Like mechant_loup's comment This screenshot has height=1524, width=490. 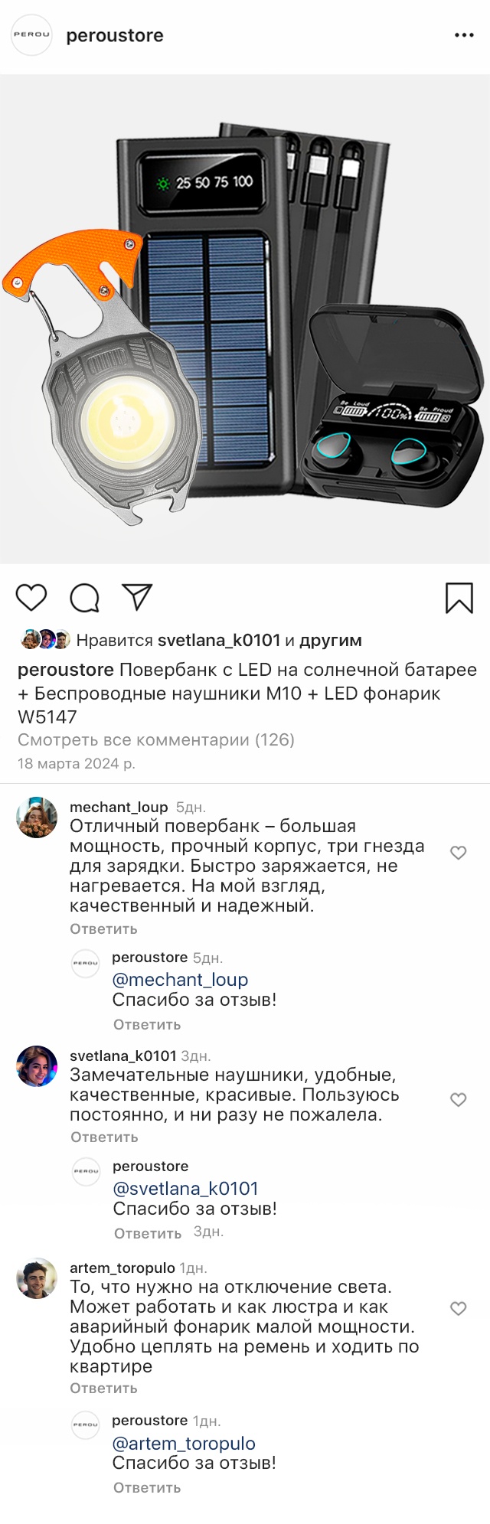pyautogui.click(x=458, y=853)
